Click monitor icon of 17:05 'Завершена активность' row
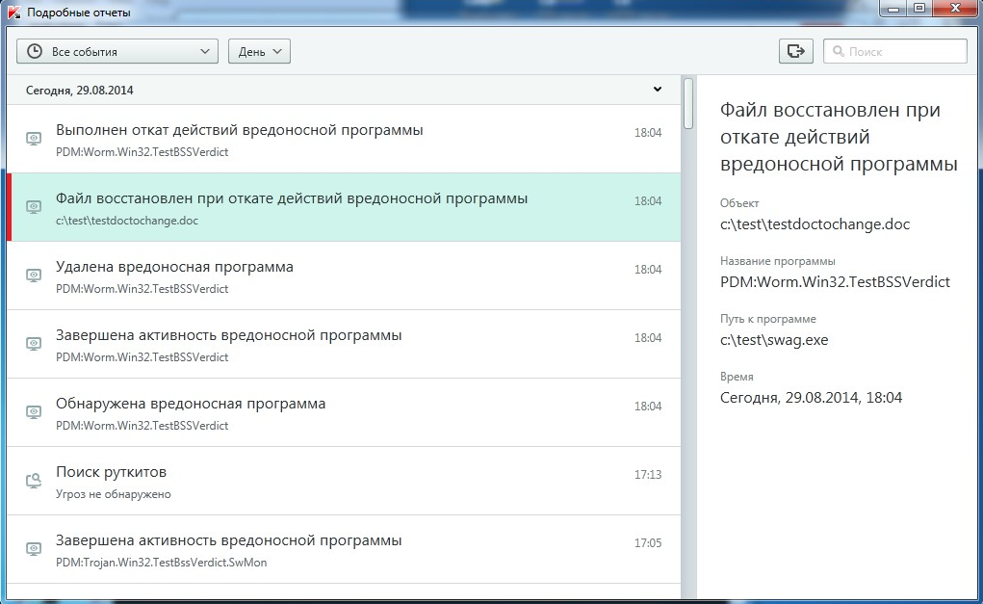 (x=34, y=549)
